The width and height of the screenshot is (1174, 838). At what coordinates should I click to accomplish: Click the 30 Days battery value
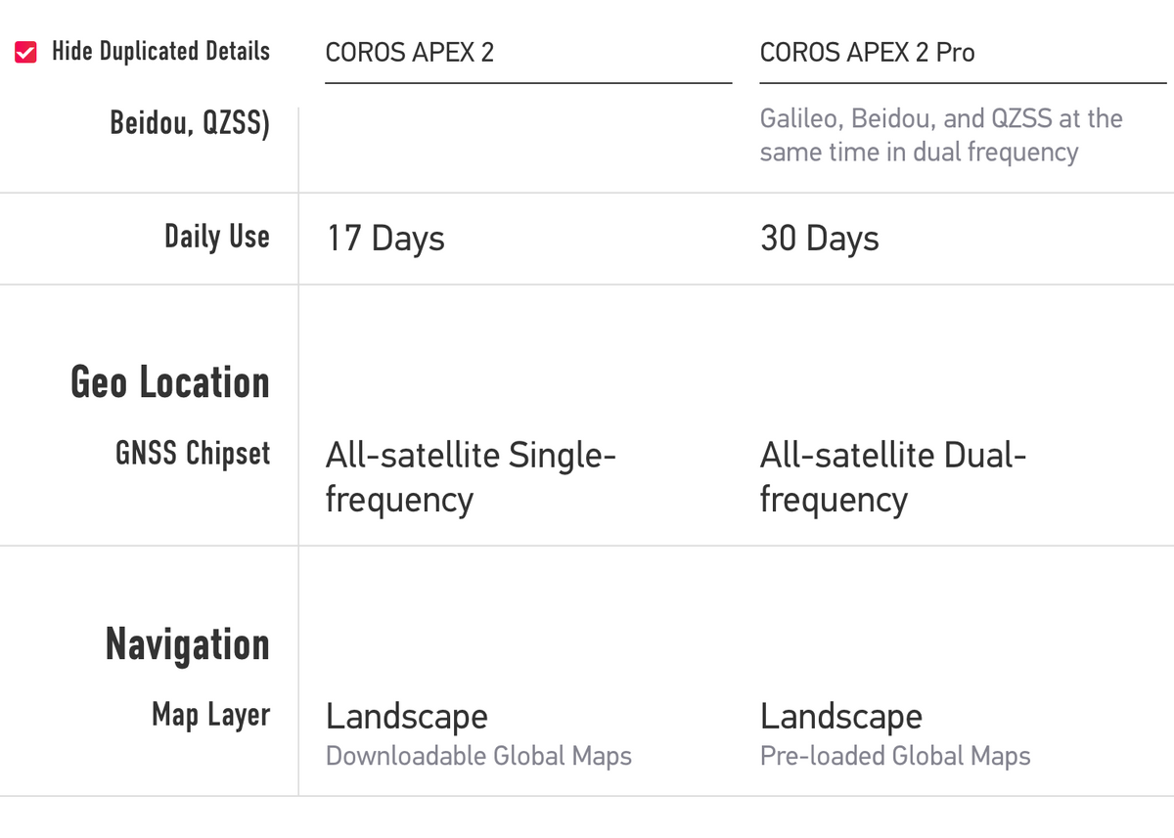819,238
